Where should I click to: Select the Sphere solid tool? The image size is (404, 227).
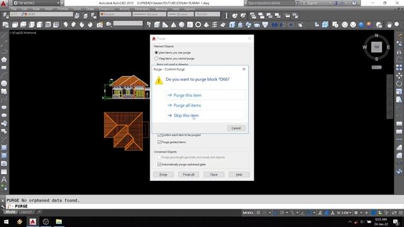click(182, 25)
